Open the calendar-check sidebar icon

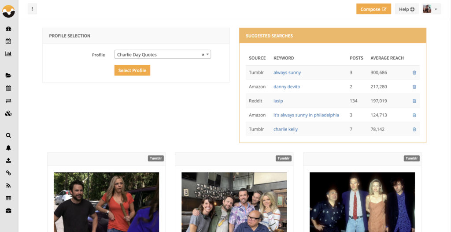click(8, 41)
